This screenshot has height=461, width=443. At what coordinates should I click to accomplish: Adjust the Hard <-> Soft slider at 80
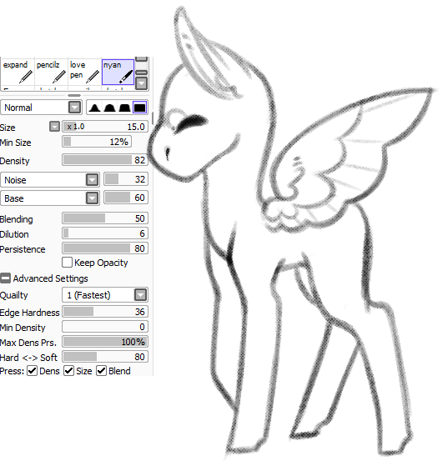pyautogui.click(x=105, y=357)
